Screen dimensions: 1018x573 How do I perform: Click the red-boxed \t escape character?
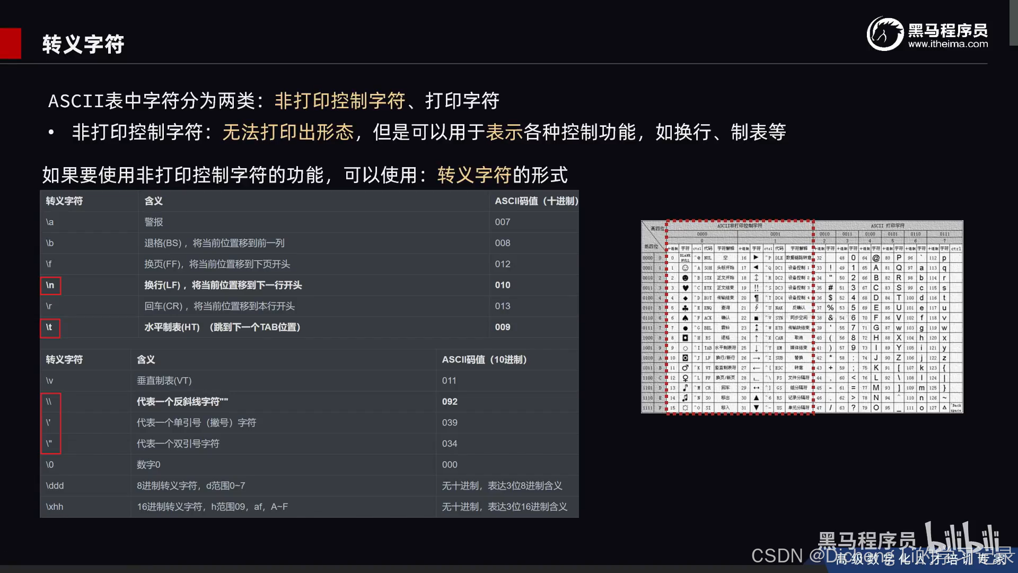click(50, 328)
